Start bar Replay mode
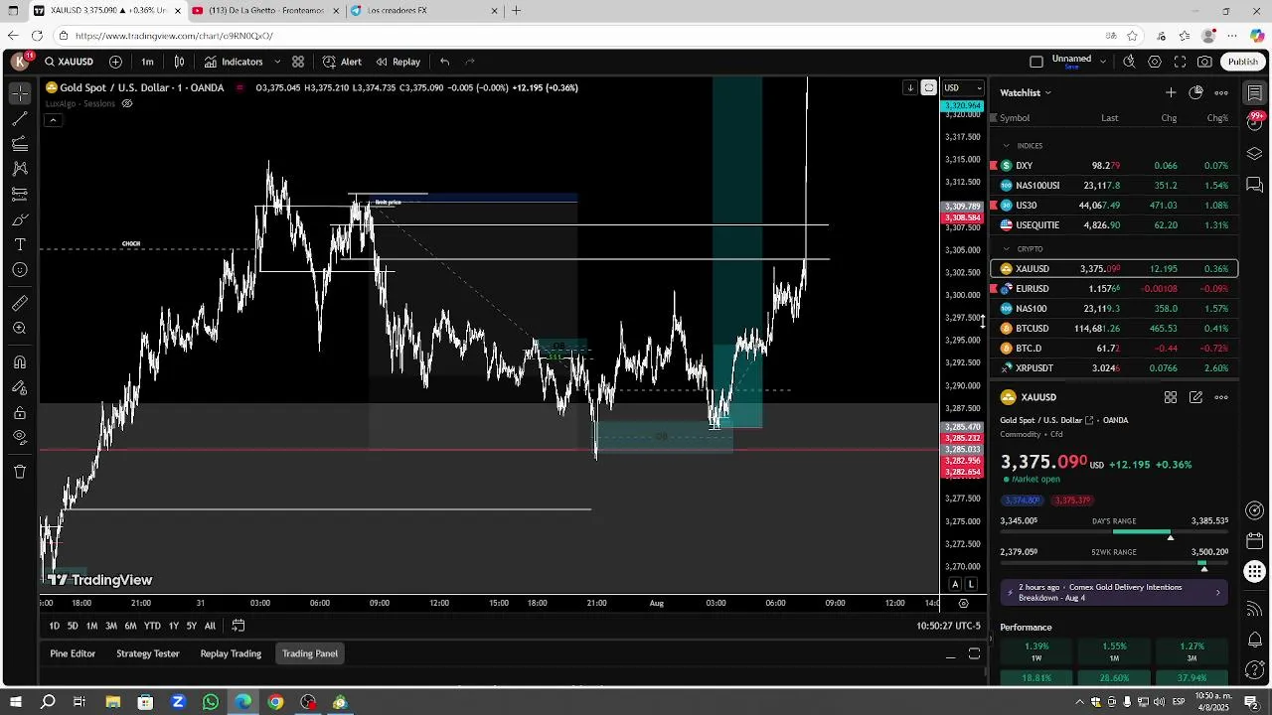The height and width of the screenshot is (715, 1272). click(398, 62)
